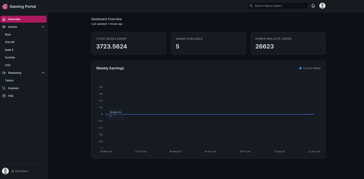Click the user avatar in the top bar
Image resolution: width=364 pixels, height=179 pixels.
[x=322, y=5]
